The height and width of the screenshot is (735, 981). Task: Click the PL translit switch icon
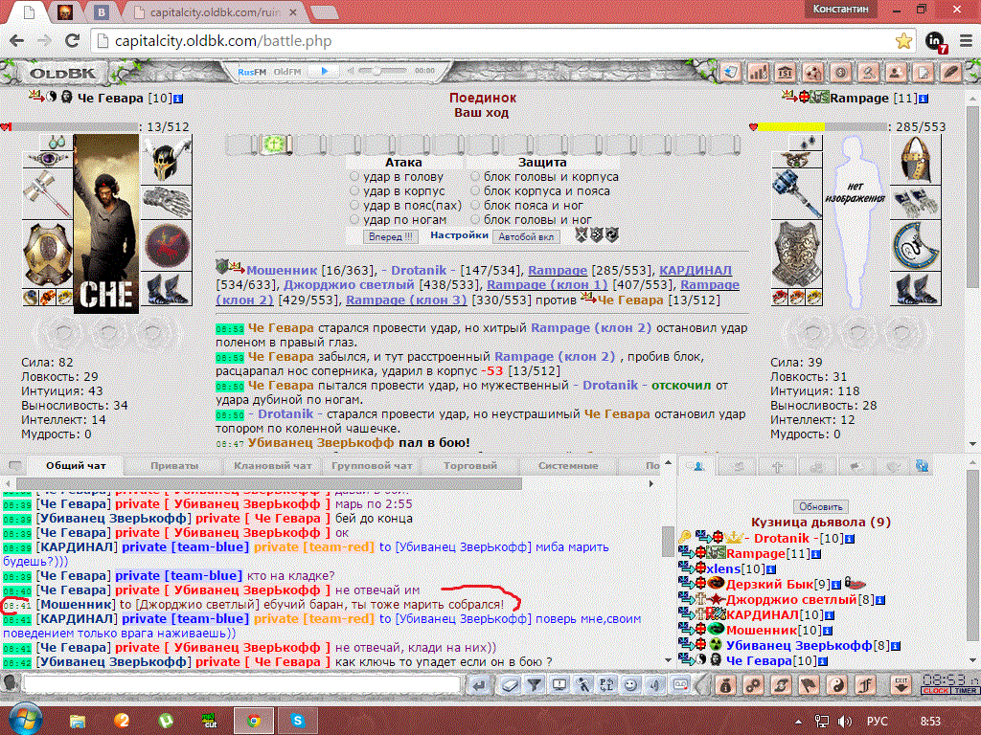606,685
